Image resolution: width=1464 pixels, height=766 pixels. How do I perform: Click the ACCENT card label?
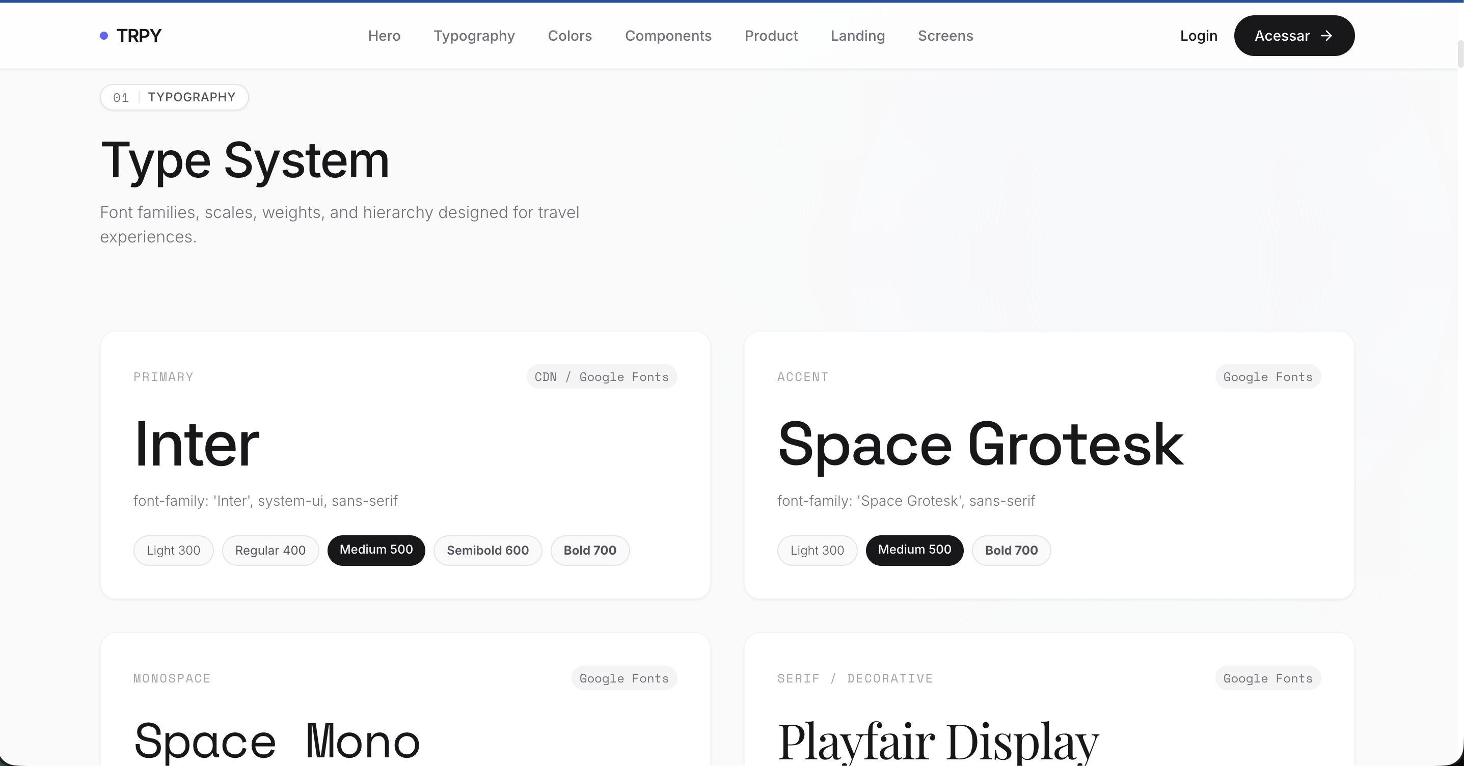tap(803, 377)
